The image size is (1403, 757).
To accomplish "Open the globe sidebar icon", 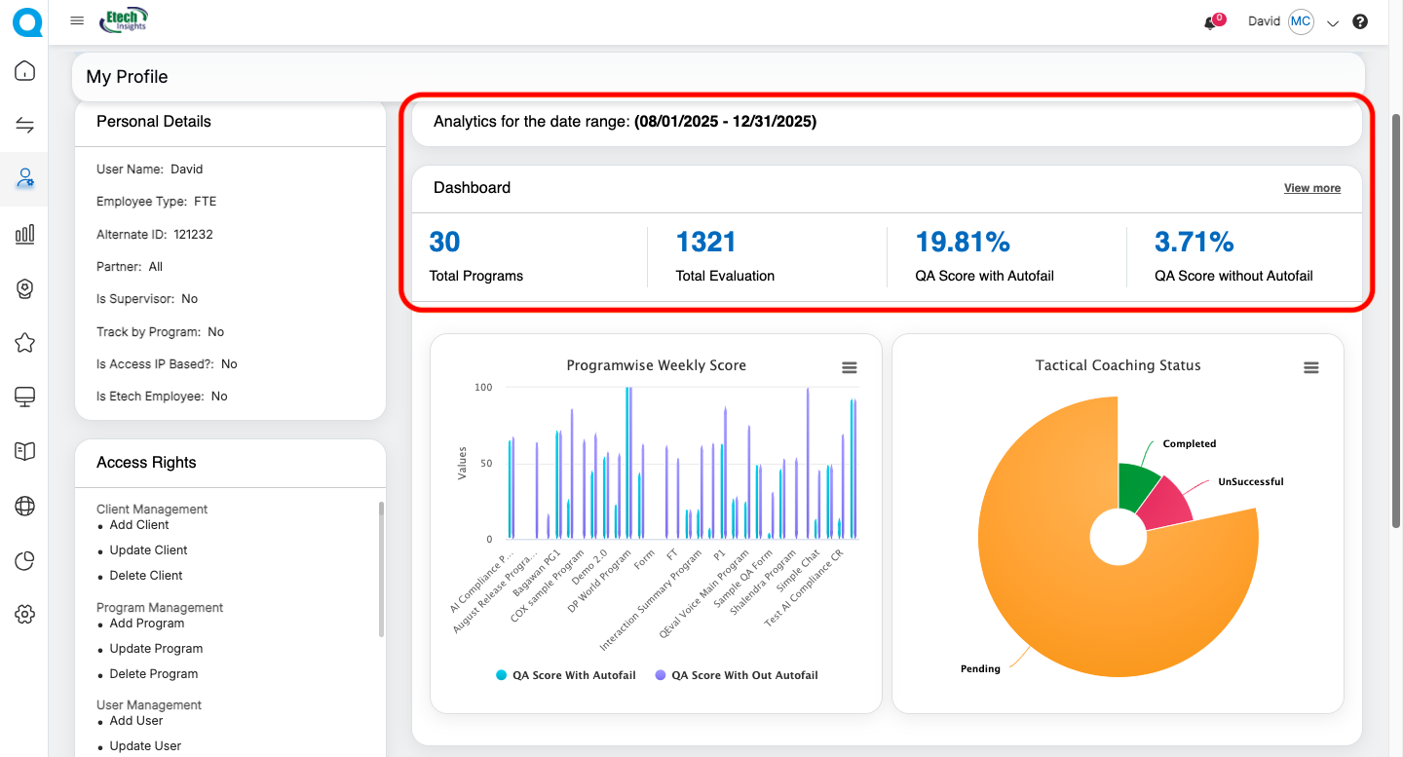I will tap(25, 506).
